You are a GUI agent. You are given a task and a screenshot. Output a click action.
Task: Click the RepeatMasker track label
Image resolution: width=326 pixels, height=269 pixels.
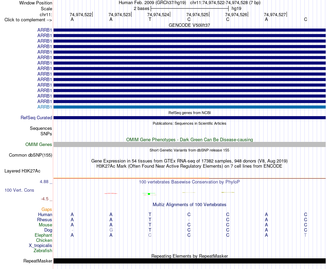click(38, 261)
